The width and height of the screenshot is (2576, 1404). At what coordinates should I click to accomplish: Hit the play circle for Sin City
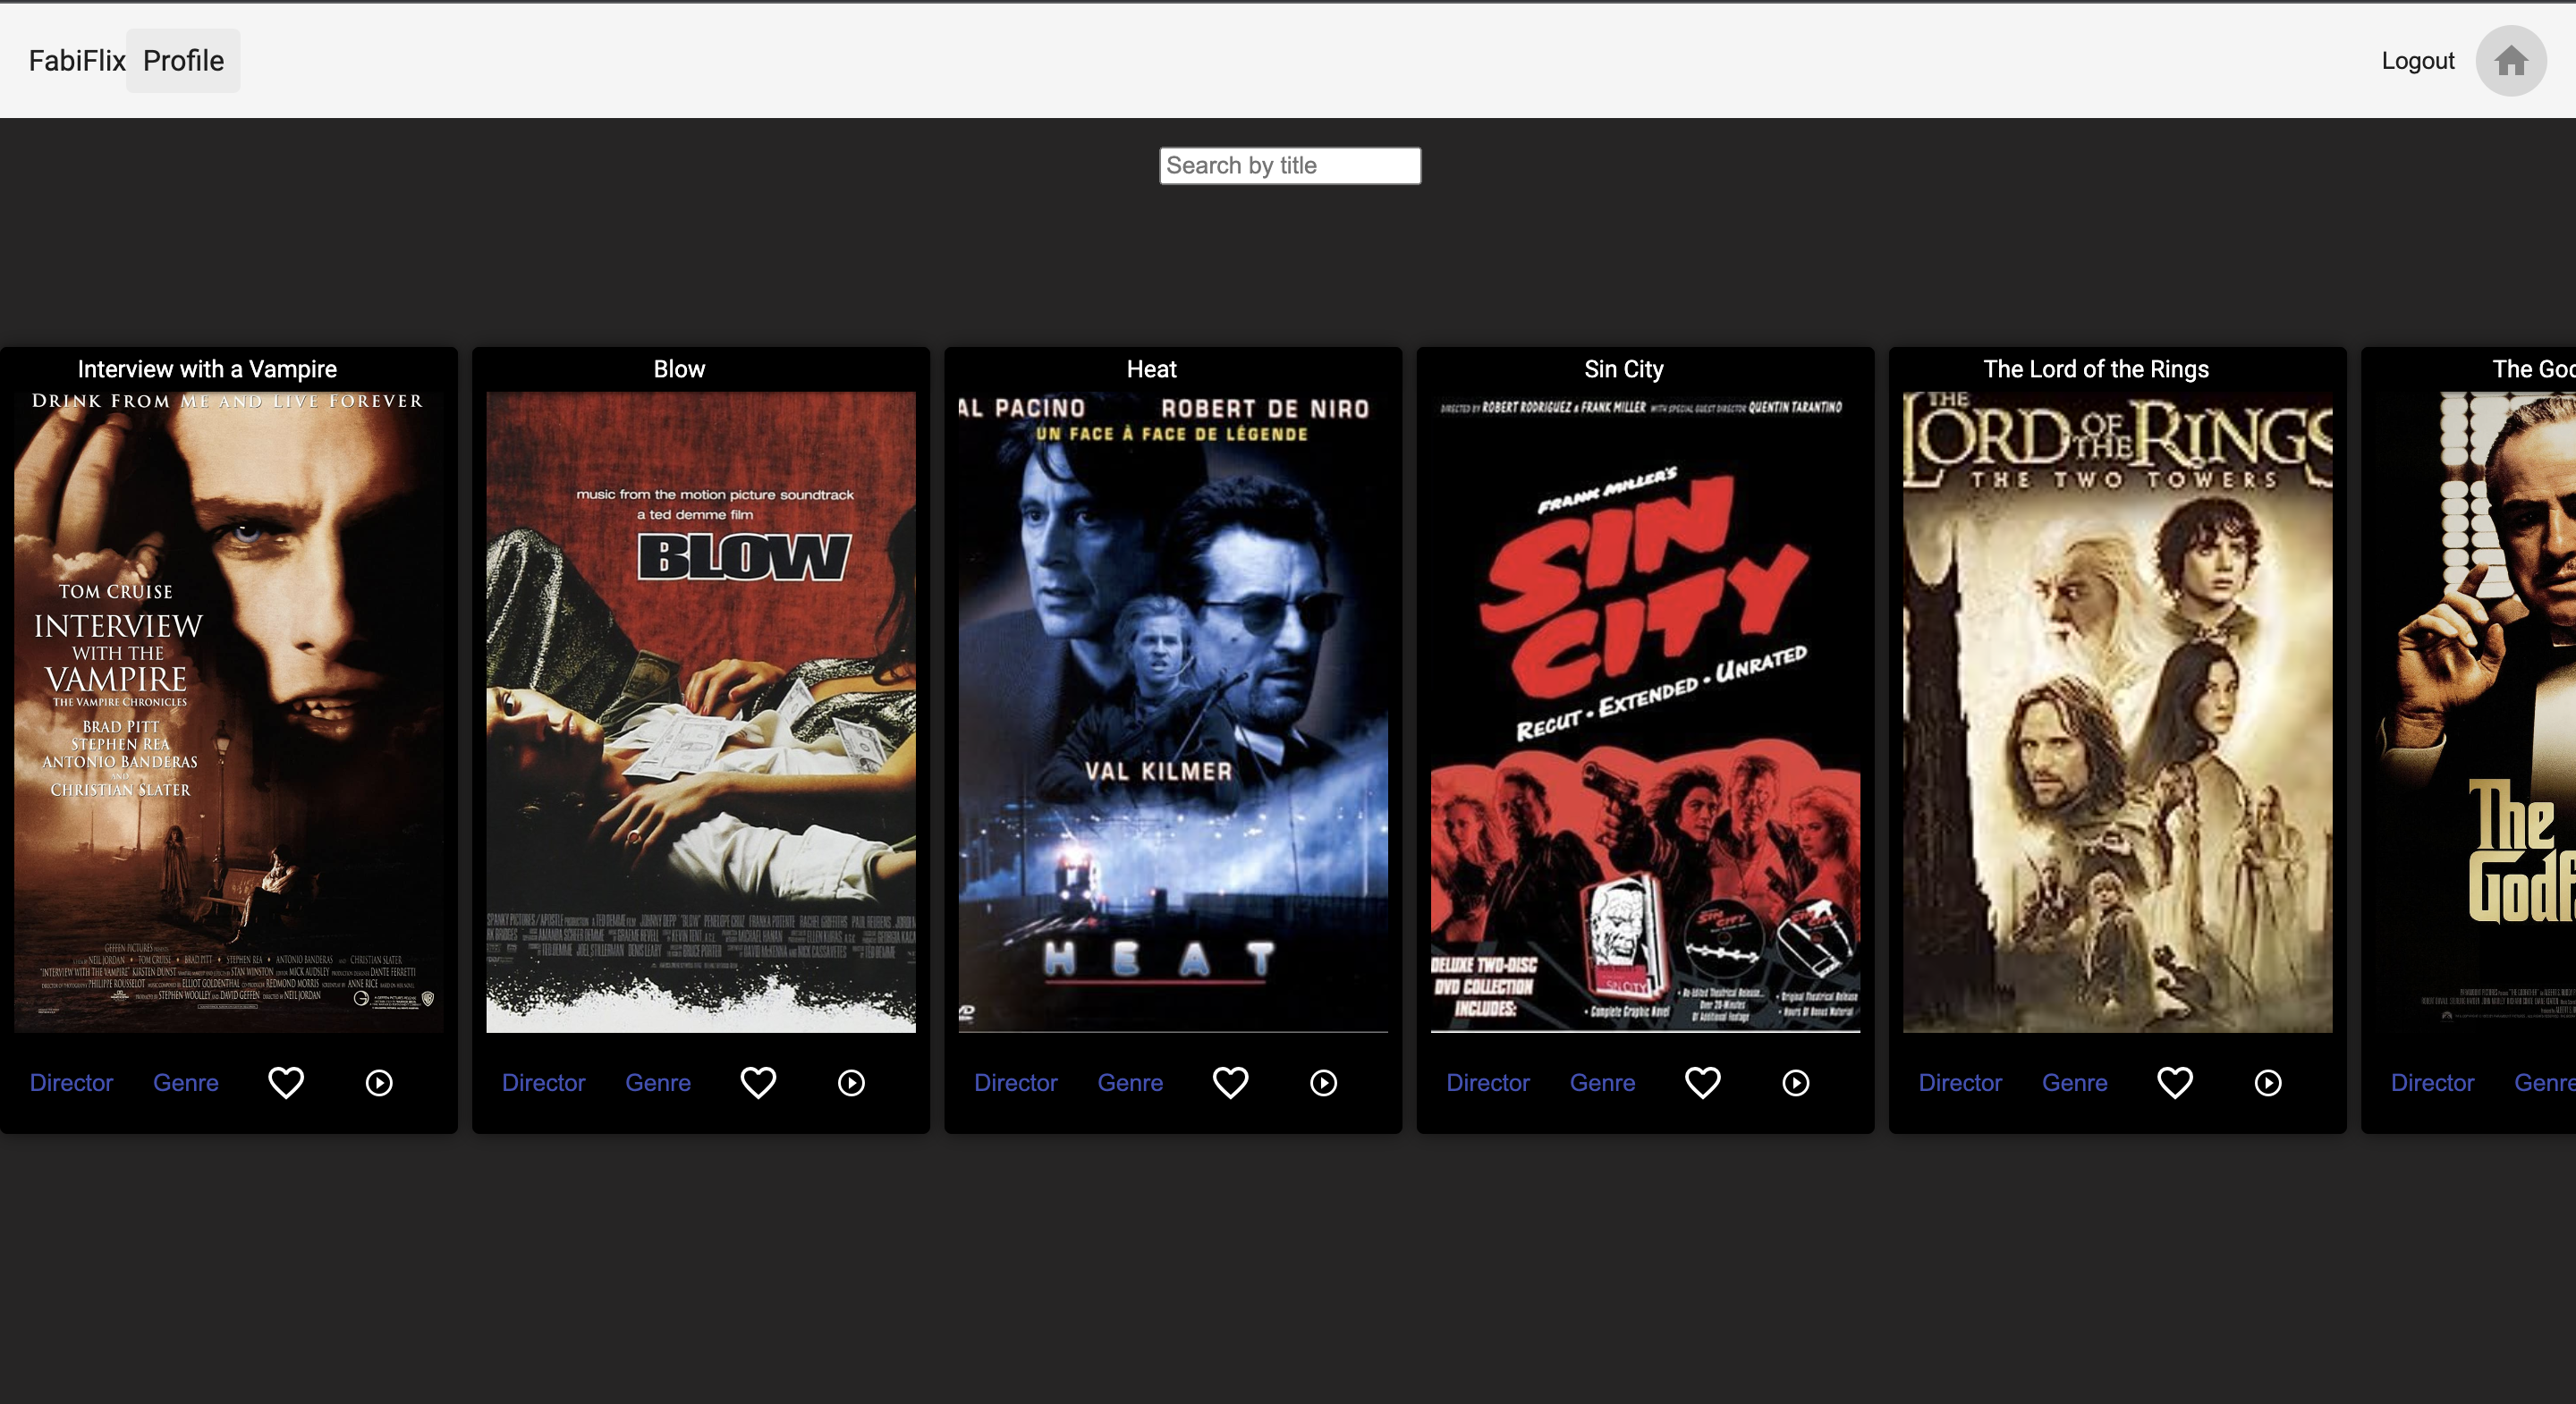coord(1795,1082)
